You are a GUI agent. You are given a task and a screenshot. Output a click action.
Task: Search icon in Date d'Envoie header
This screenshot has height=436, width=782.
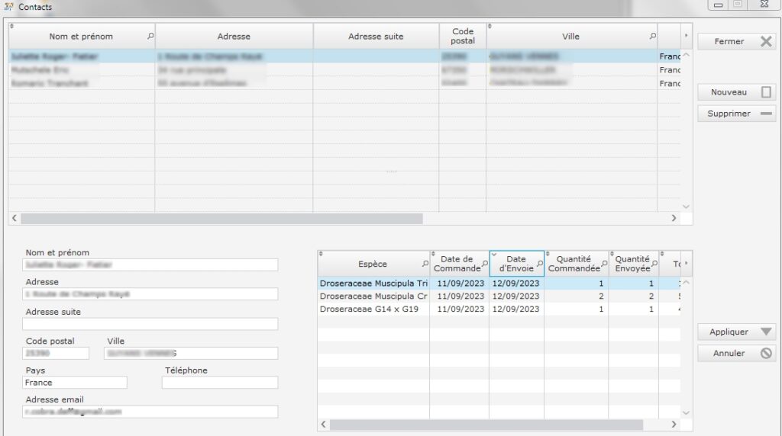pyautogui.click(x=540, y=264)
